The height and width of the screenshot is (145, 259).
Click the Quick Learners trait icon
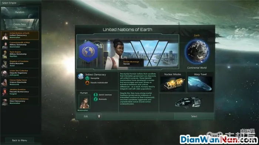[x=95, y=95]
